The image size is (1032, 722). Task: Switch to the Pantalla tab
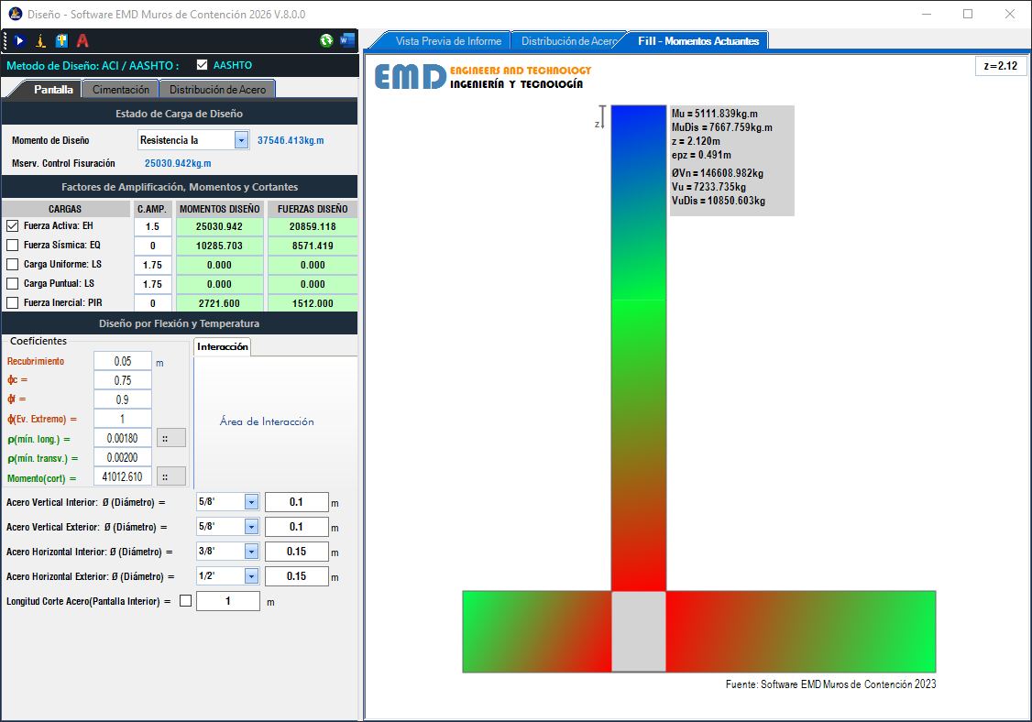pyautogui.click(x=52, y=90)
